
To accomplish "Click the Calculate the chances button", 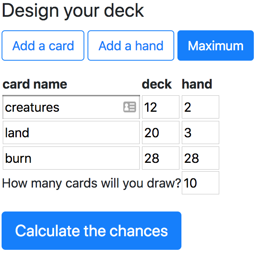I will [92, 231].
